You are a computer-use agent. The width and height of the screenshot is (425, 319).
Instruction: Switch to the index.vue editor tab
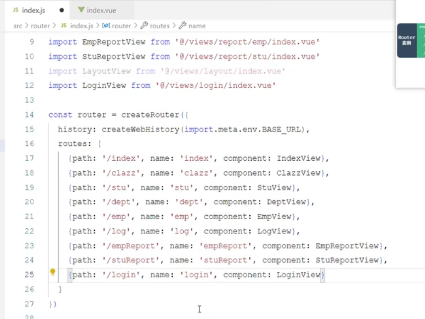[101, 10]
